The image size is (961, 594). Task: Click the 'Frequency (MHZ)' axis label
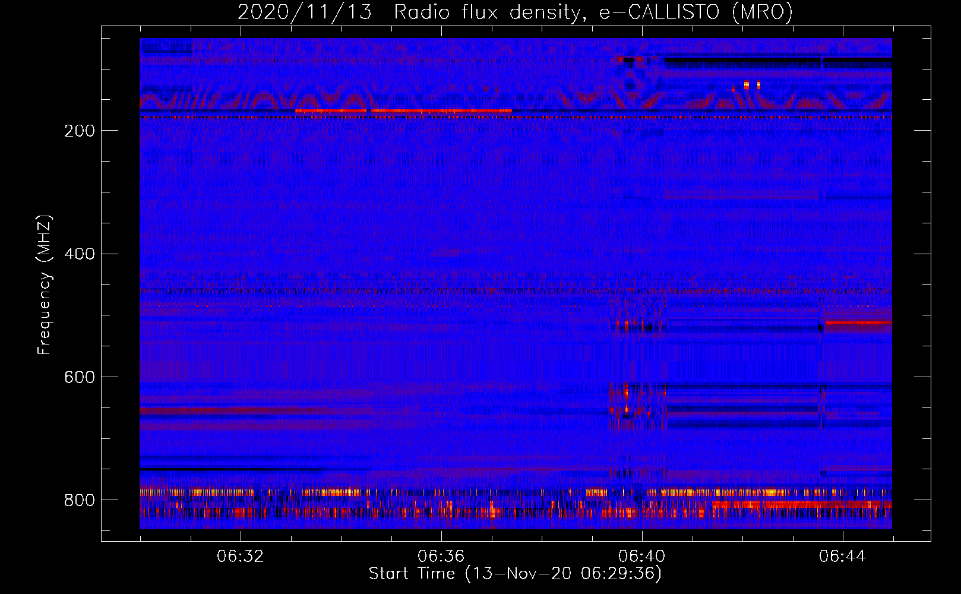coord(45,285)
